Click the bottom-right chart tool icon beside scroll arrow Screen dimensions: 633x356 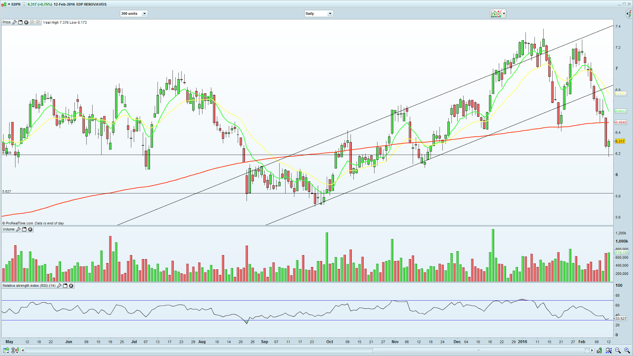[x=600, y=350]
